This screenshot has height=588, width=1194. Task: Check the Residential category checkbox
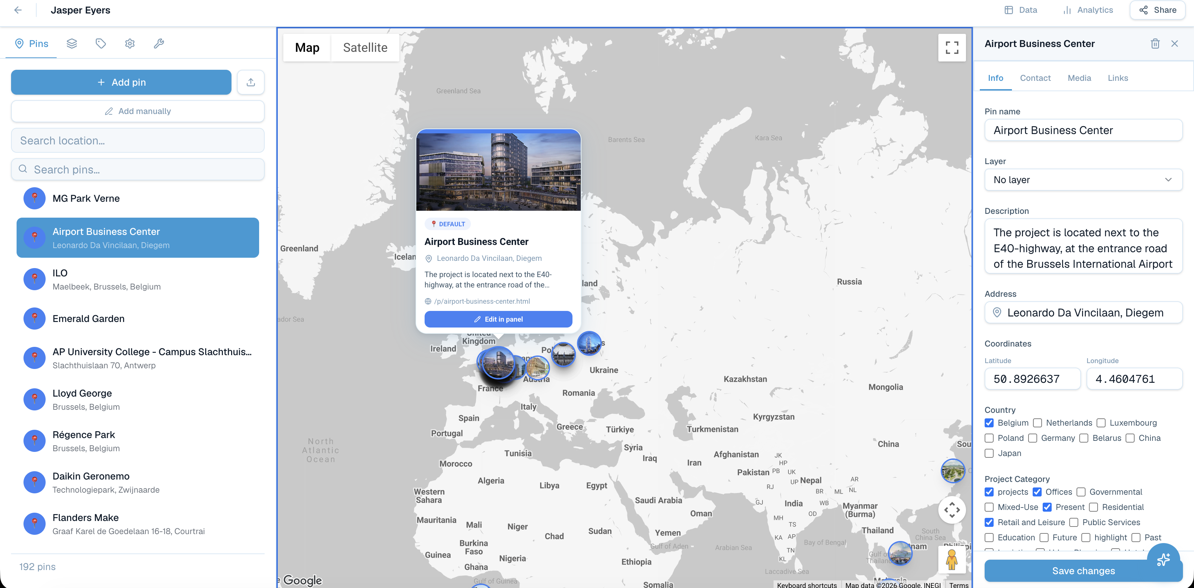1093,507
